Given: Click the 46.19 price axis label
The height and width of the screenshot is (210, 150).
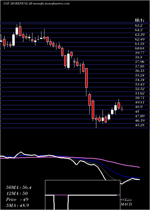Looking at the screenshot, I should click(x=139, y=121).
